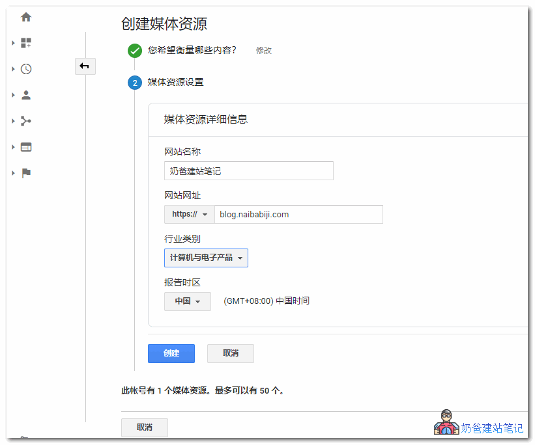This screenshot has height=445, width=535.
Task: Open the Acquisition channels icon
Action: tap(26, 121)
